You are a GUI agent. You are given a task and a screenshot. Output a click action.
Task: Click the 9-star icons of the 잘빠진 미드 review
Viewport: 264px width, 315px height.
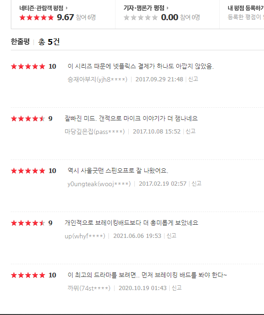click(28, 118)
